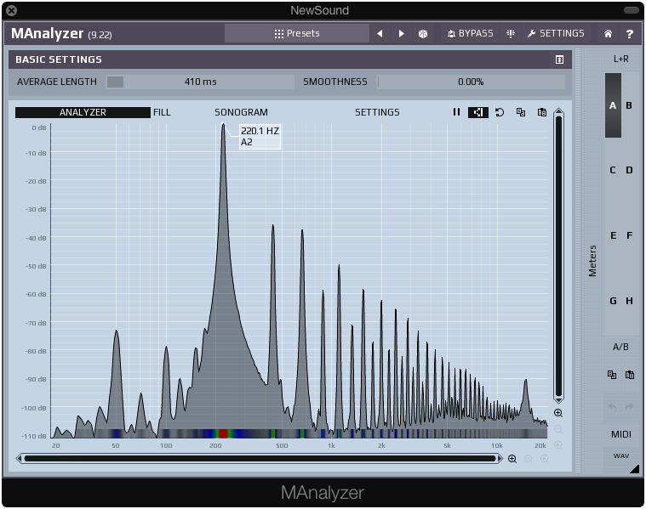Viewport: 646px width, 509px height.
Task: Click the random preset dice icon
Action: click(x=423, y=34)
